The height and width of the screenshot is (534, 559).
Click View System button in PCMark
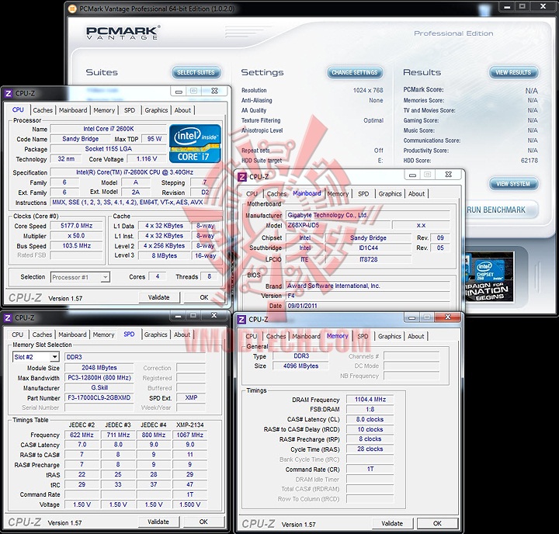click(x=513, y=184)
